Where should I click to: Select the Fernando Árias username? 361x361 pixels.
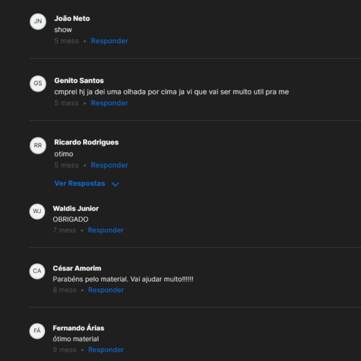(78, 328)
